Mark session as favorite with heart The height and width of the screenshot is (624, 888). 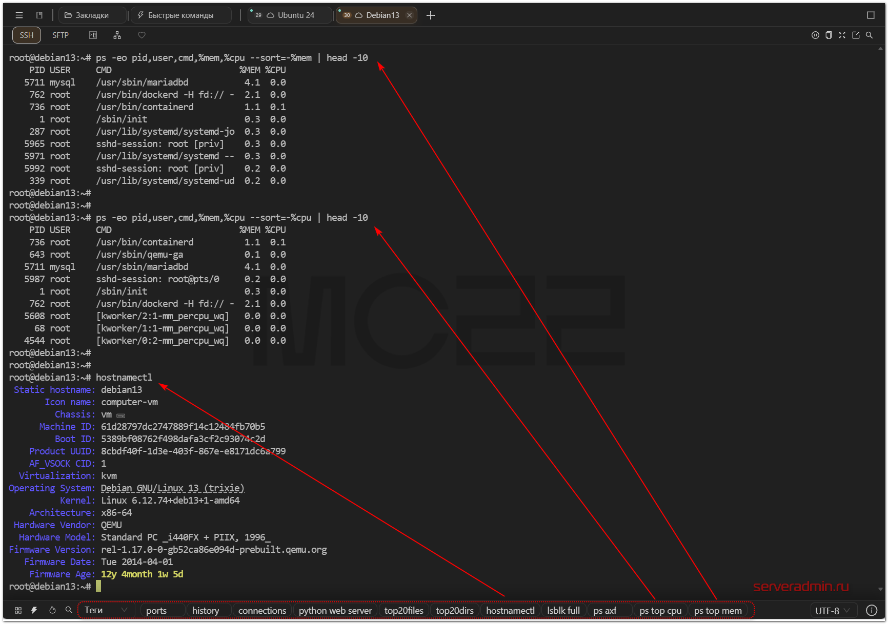tap(142, 35)
